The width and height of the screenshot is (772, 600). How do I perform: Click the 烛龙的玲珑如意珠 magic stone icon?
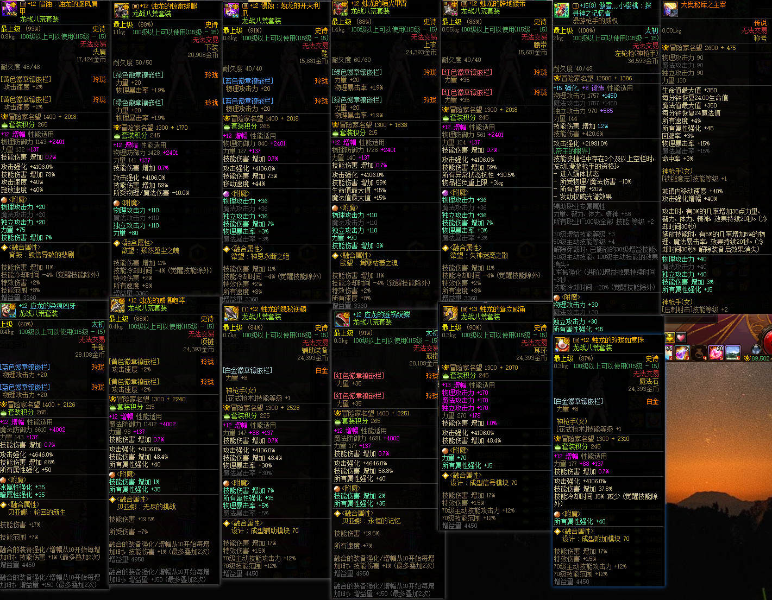(562, 344)
